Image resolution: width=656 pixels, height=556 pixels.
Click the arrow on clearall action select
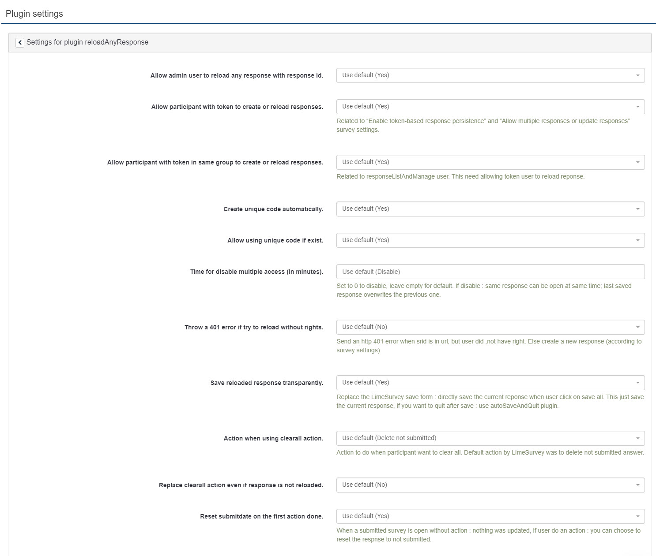(x=637, y=438)
